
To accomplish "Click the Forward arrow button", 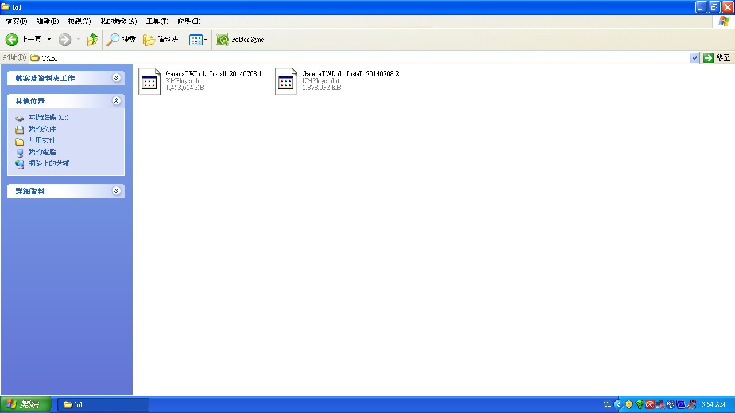I will [65, 40].
